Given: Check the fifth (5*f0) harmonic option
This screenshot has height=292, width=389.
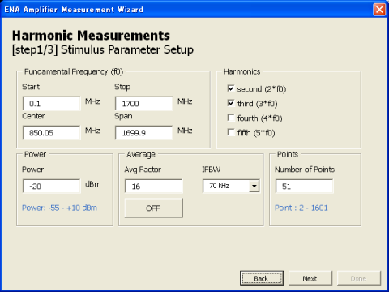Looking at the screenshot, I should pos(231,132).
